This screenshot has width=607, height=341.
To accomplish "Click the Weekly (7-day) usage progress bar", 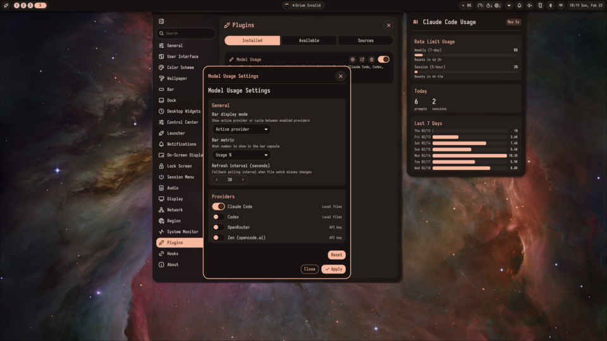I will point(466,55).
